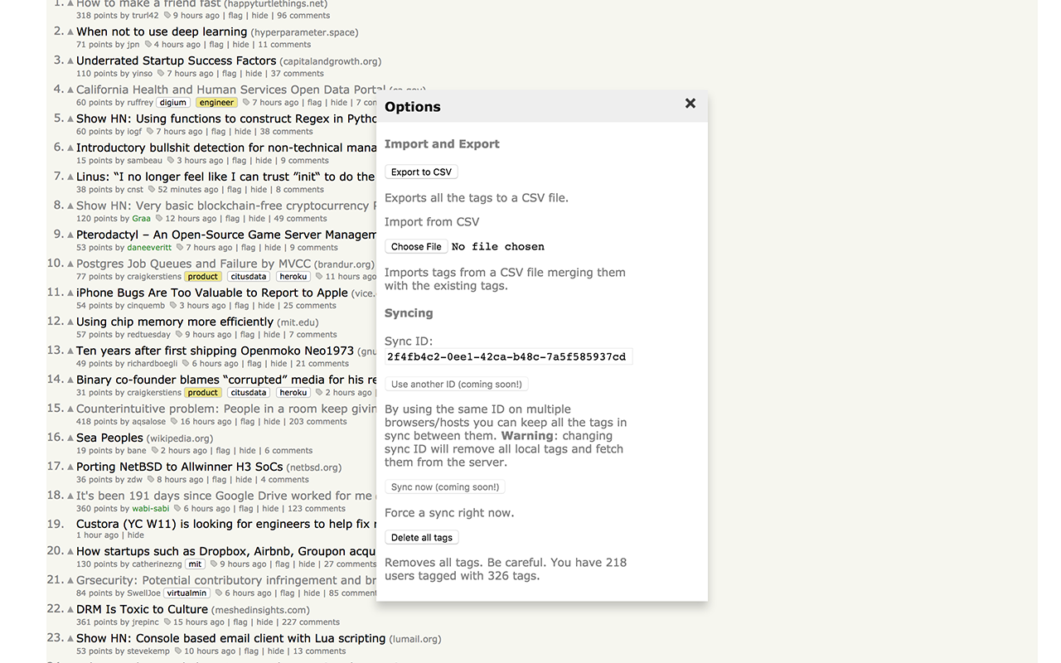This screenshot has height=663, width=1061.
Task: Hide "DRM Is Toxic to Culture"
Action: point(265,622)
